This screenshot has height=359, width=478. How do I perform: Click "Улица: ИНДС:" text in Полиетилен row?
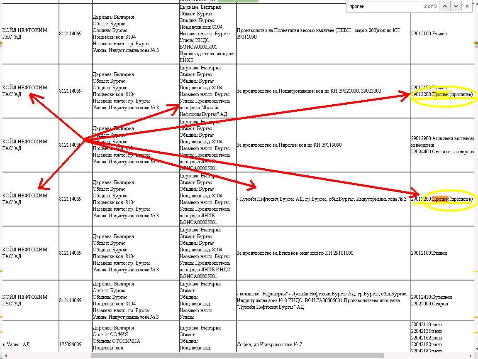(195, 40)
